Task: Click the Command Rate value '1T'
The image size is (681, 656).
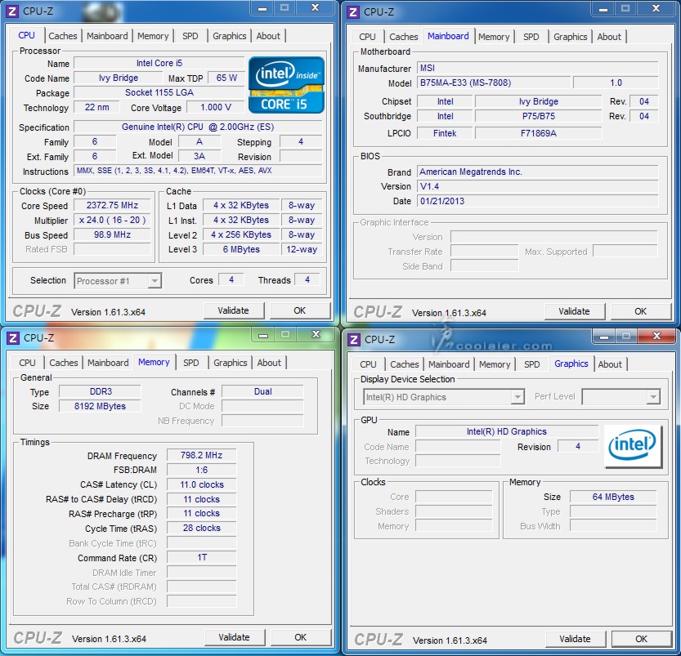Action: pos(201,557)
